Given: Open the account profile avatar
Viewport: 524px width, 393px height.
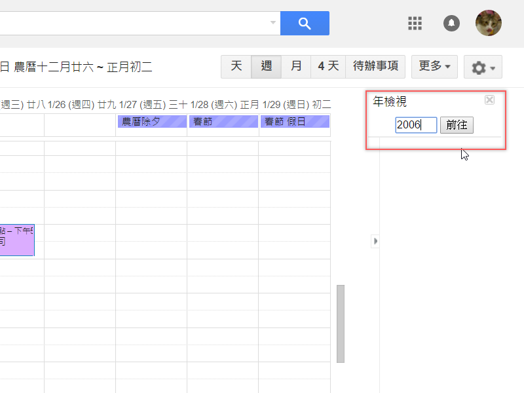Looking at the screenshot, I should click(488, 23).
